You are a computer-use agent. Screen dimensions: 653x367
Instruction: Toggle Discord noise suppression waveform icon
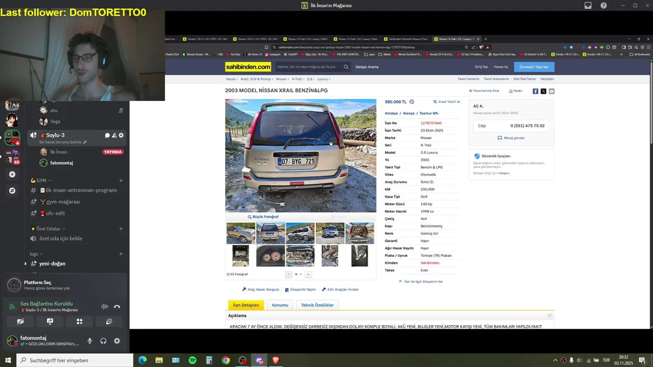[105, 306]
